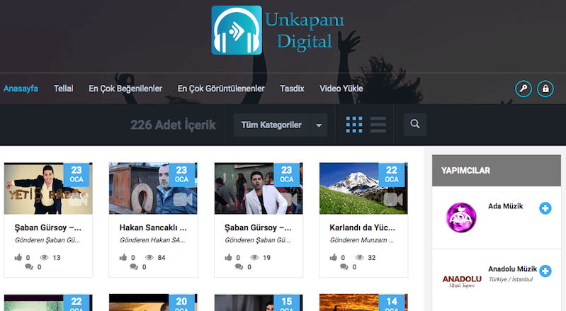This screenshot has height=311, width=566.
Task: Click views eye icon showing 84
Action: pos(149,258)
